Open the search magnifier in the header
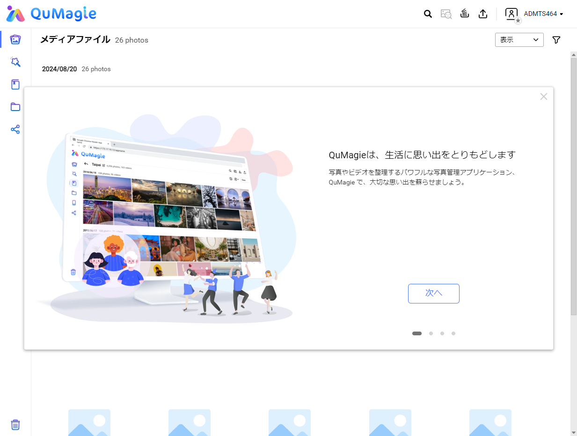The image size is (577, 436). pos(428,14)
